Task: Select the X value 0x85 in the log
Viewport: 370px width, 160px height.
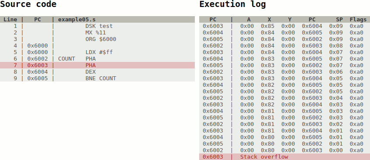Action: pyautogui.click(x=268, y=26)
